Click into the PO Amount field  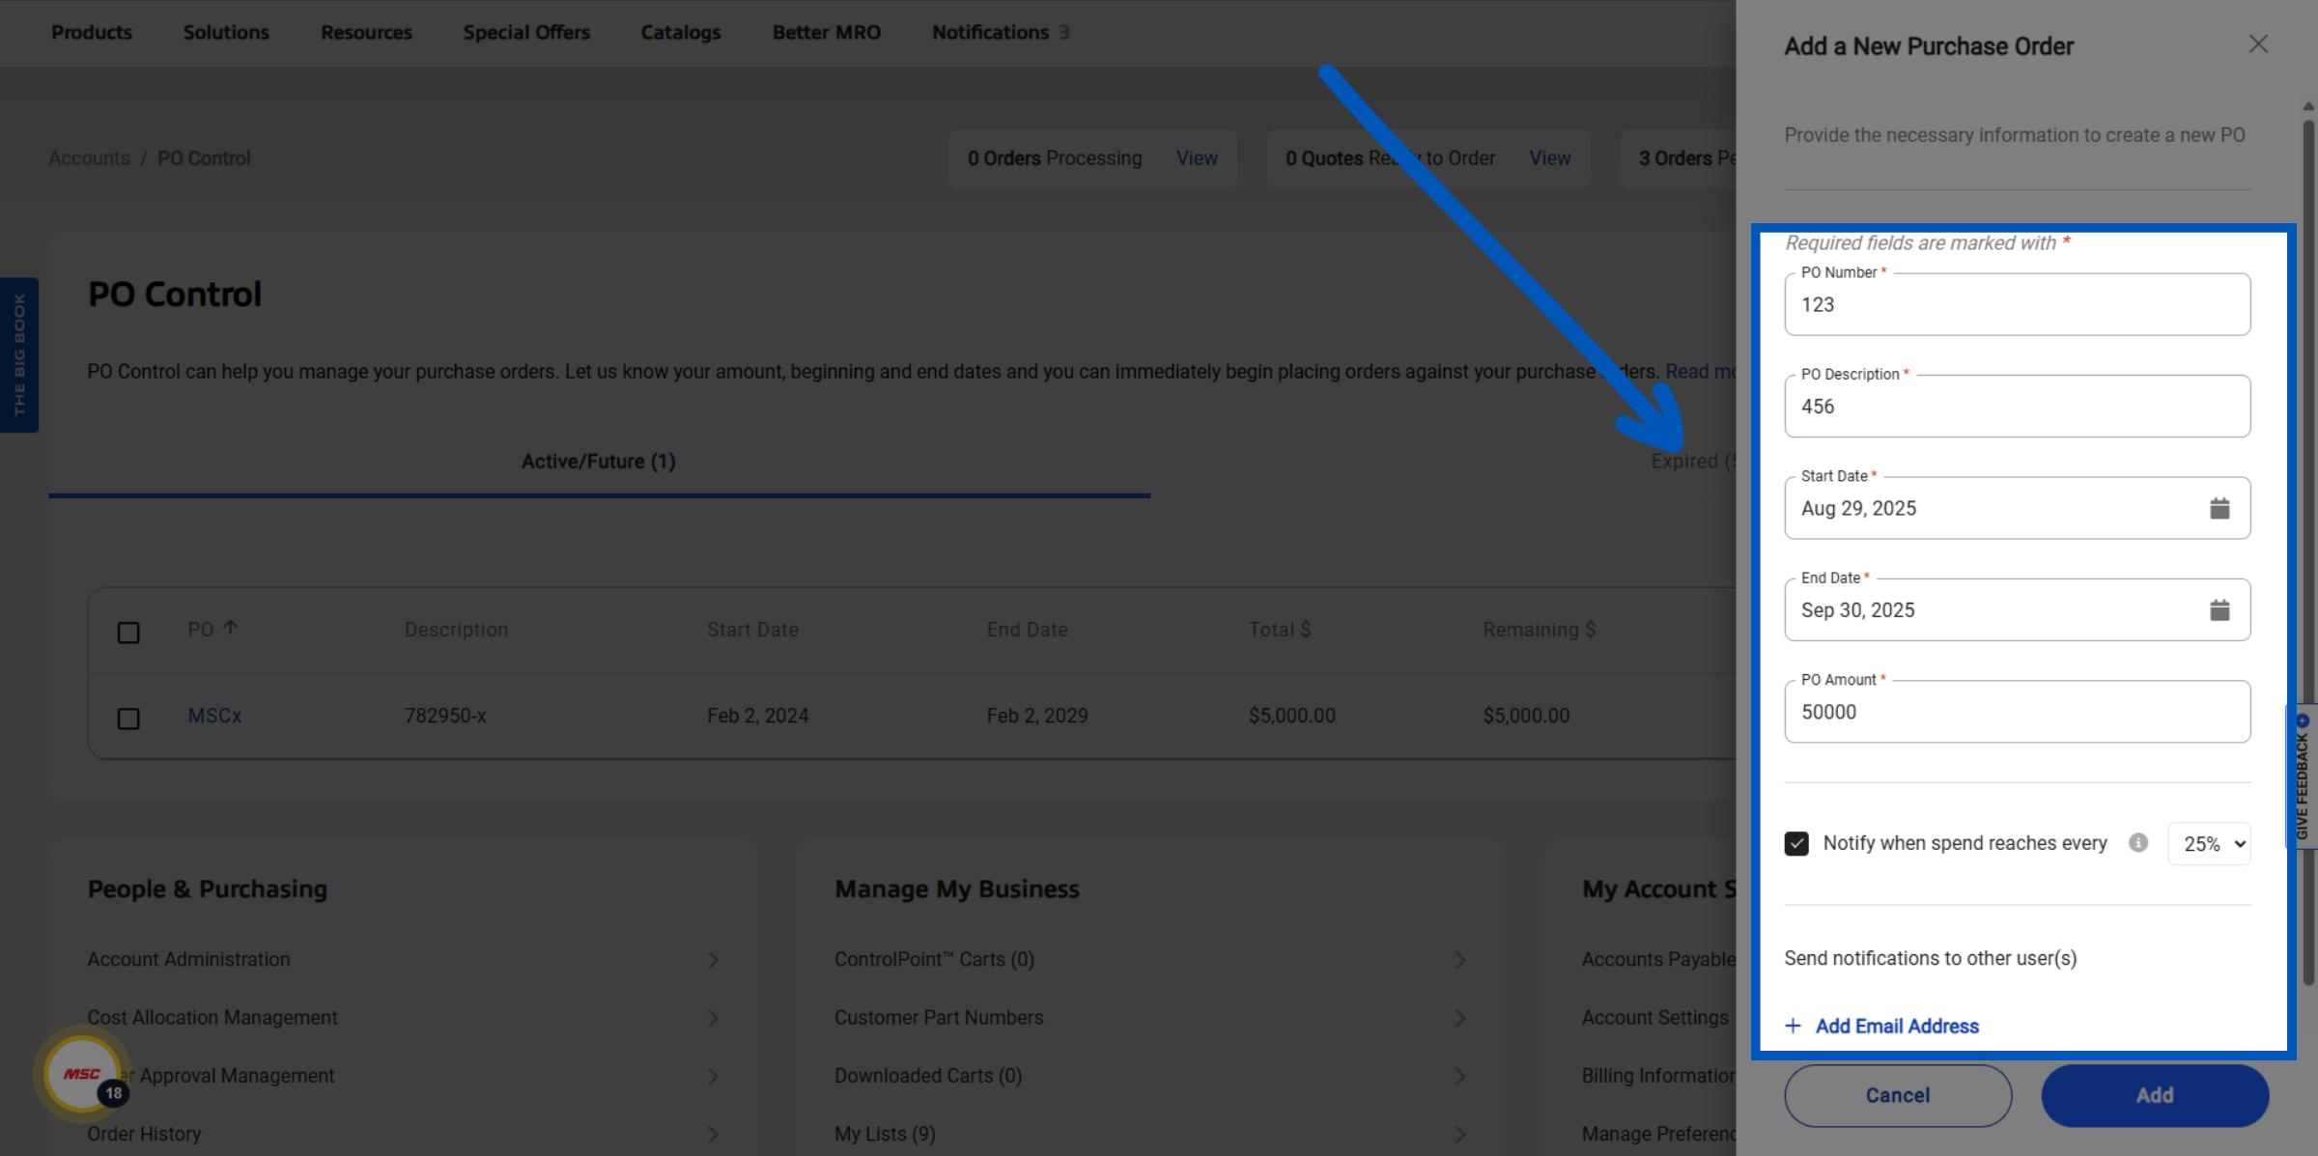(x=2018, y=712)
